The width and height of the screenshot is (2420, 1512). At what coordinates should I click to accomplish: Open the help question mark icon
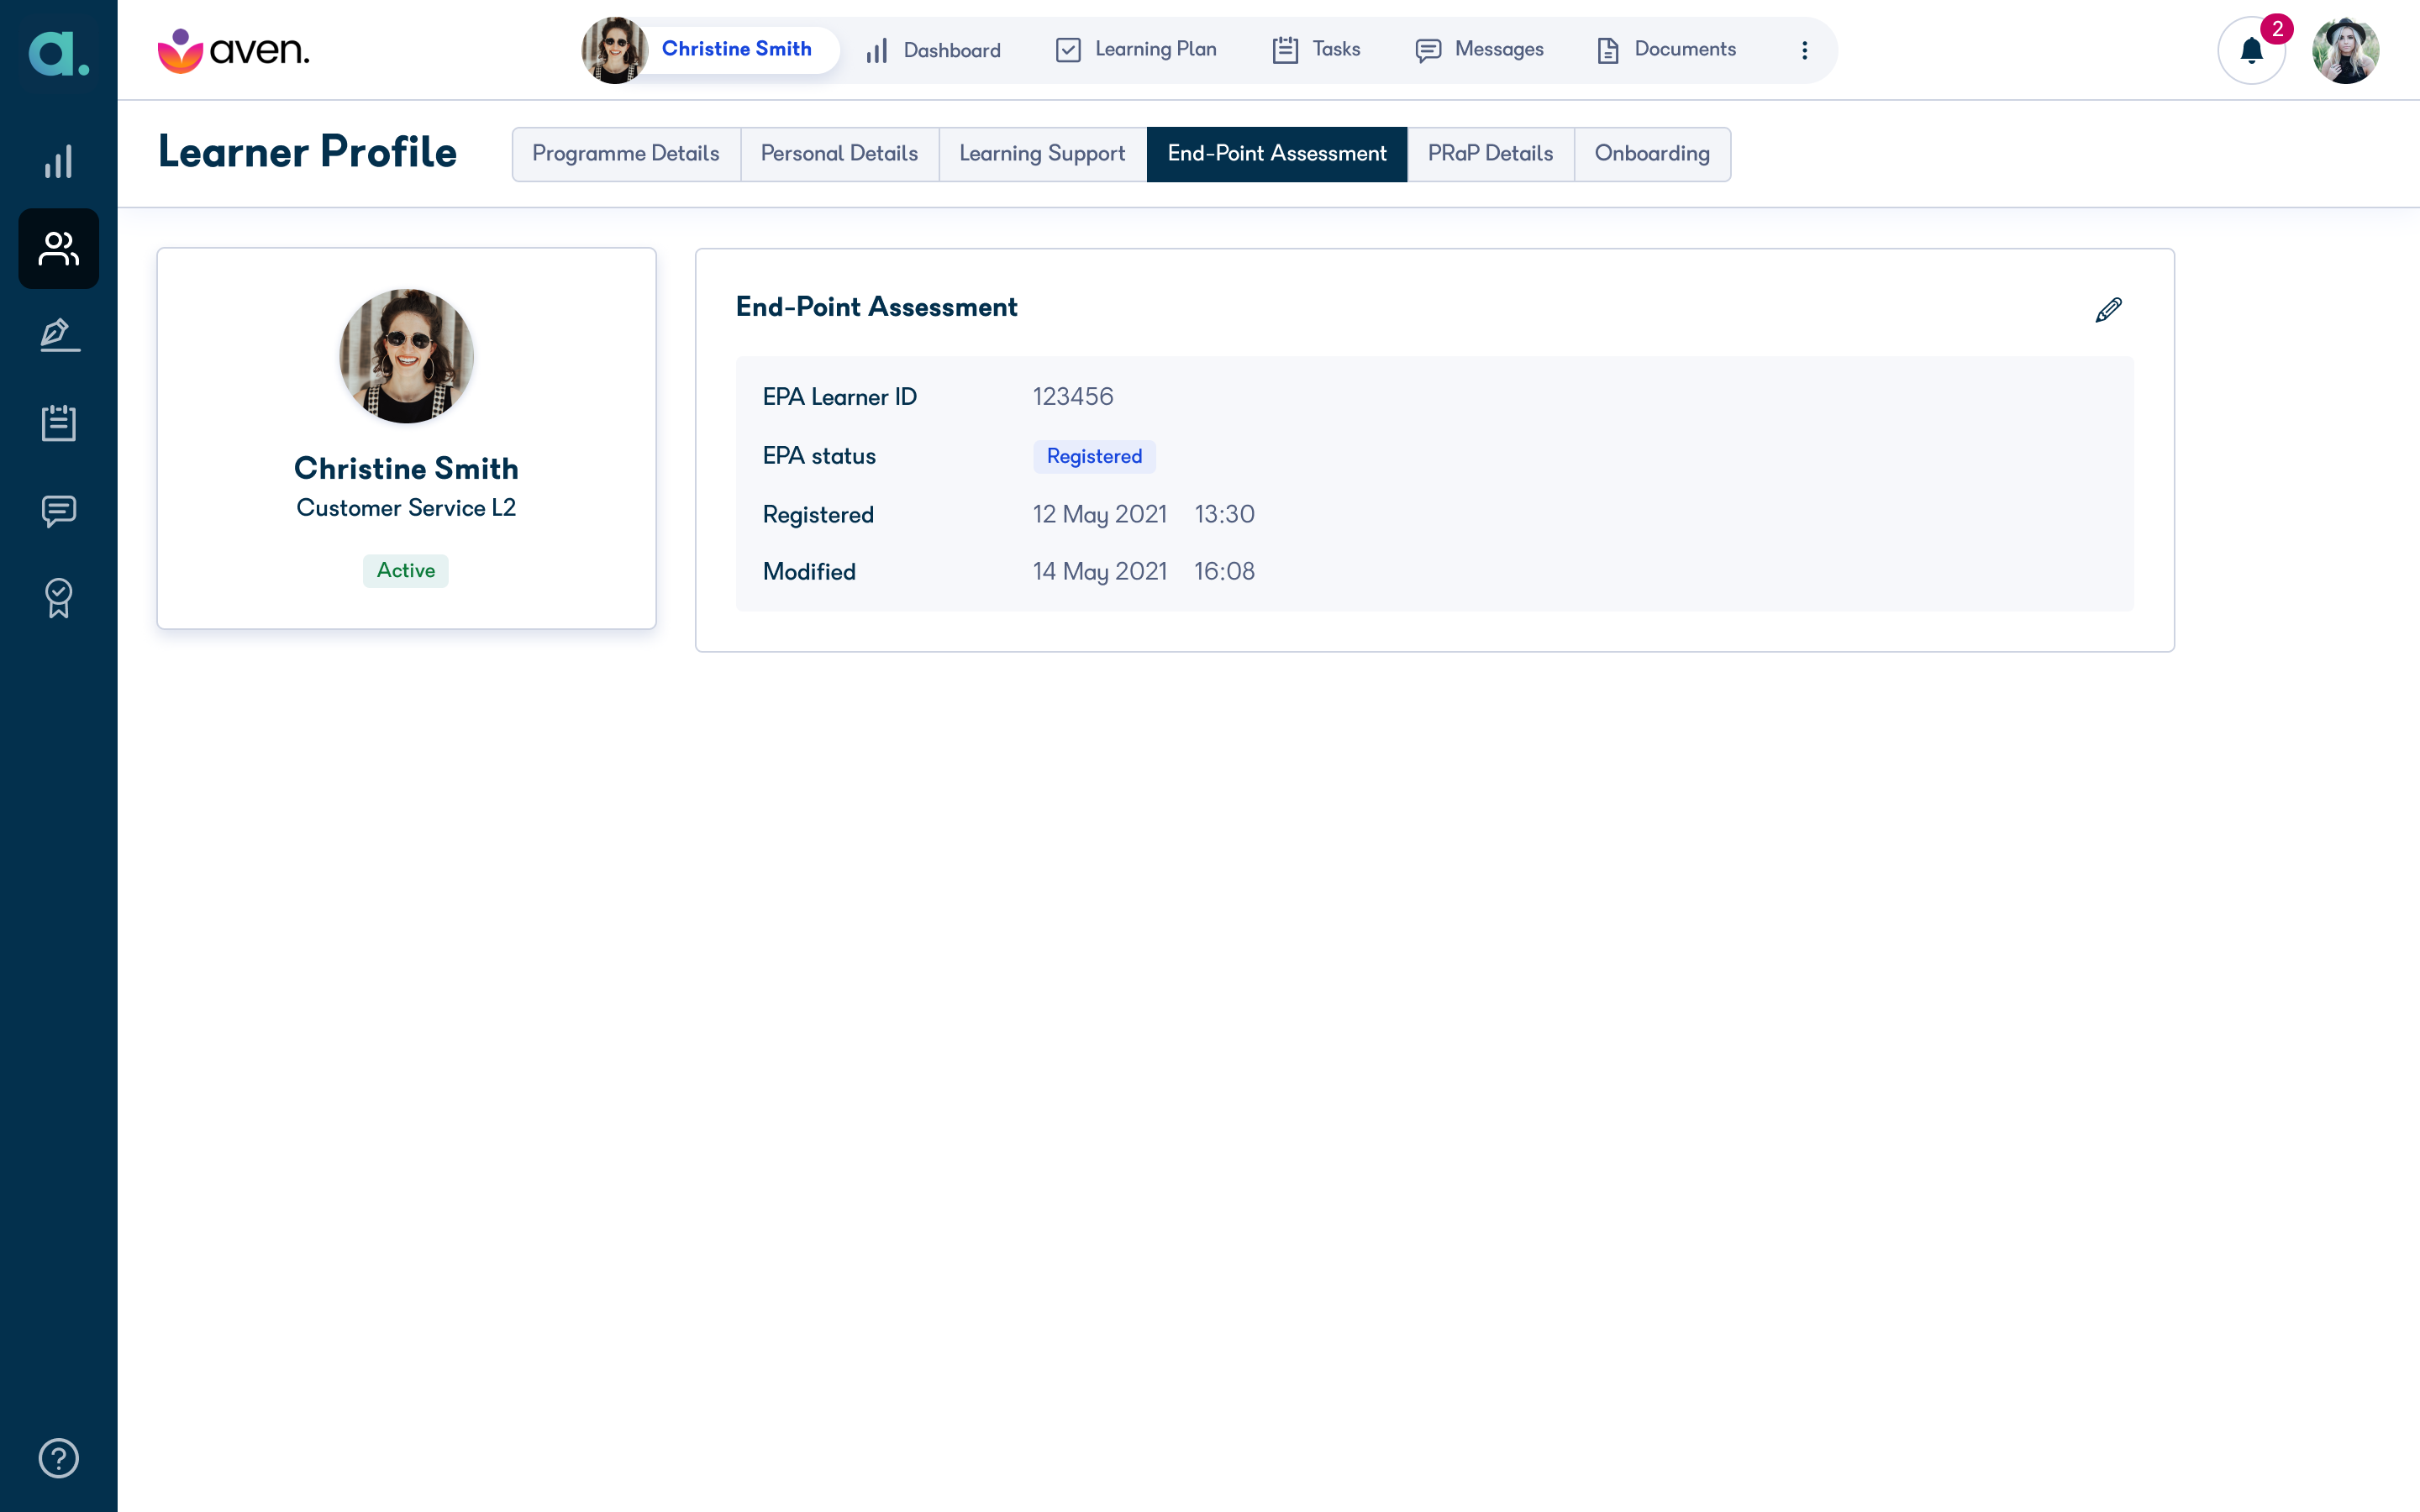coord(58,1458)
